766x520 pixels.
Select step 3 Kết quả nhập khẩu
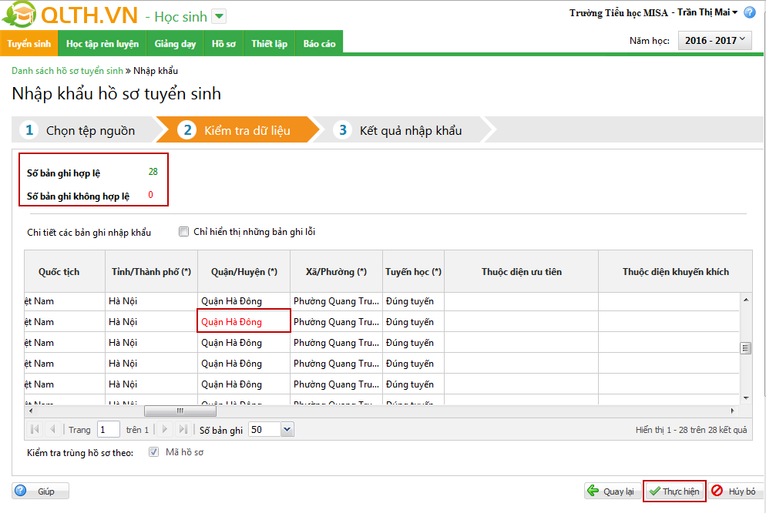click(403, 130)
